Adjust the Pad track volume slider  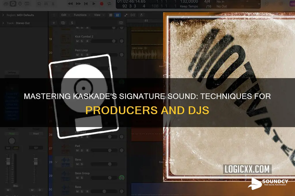coord(104,150)
